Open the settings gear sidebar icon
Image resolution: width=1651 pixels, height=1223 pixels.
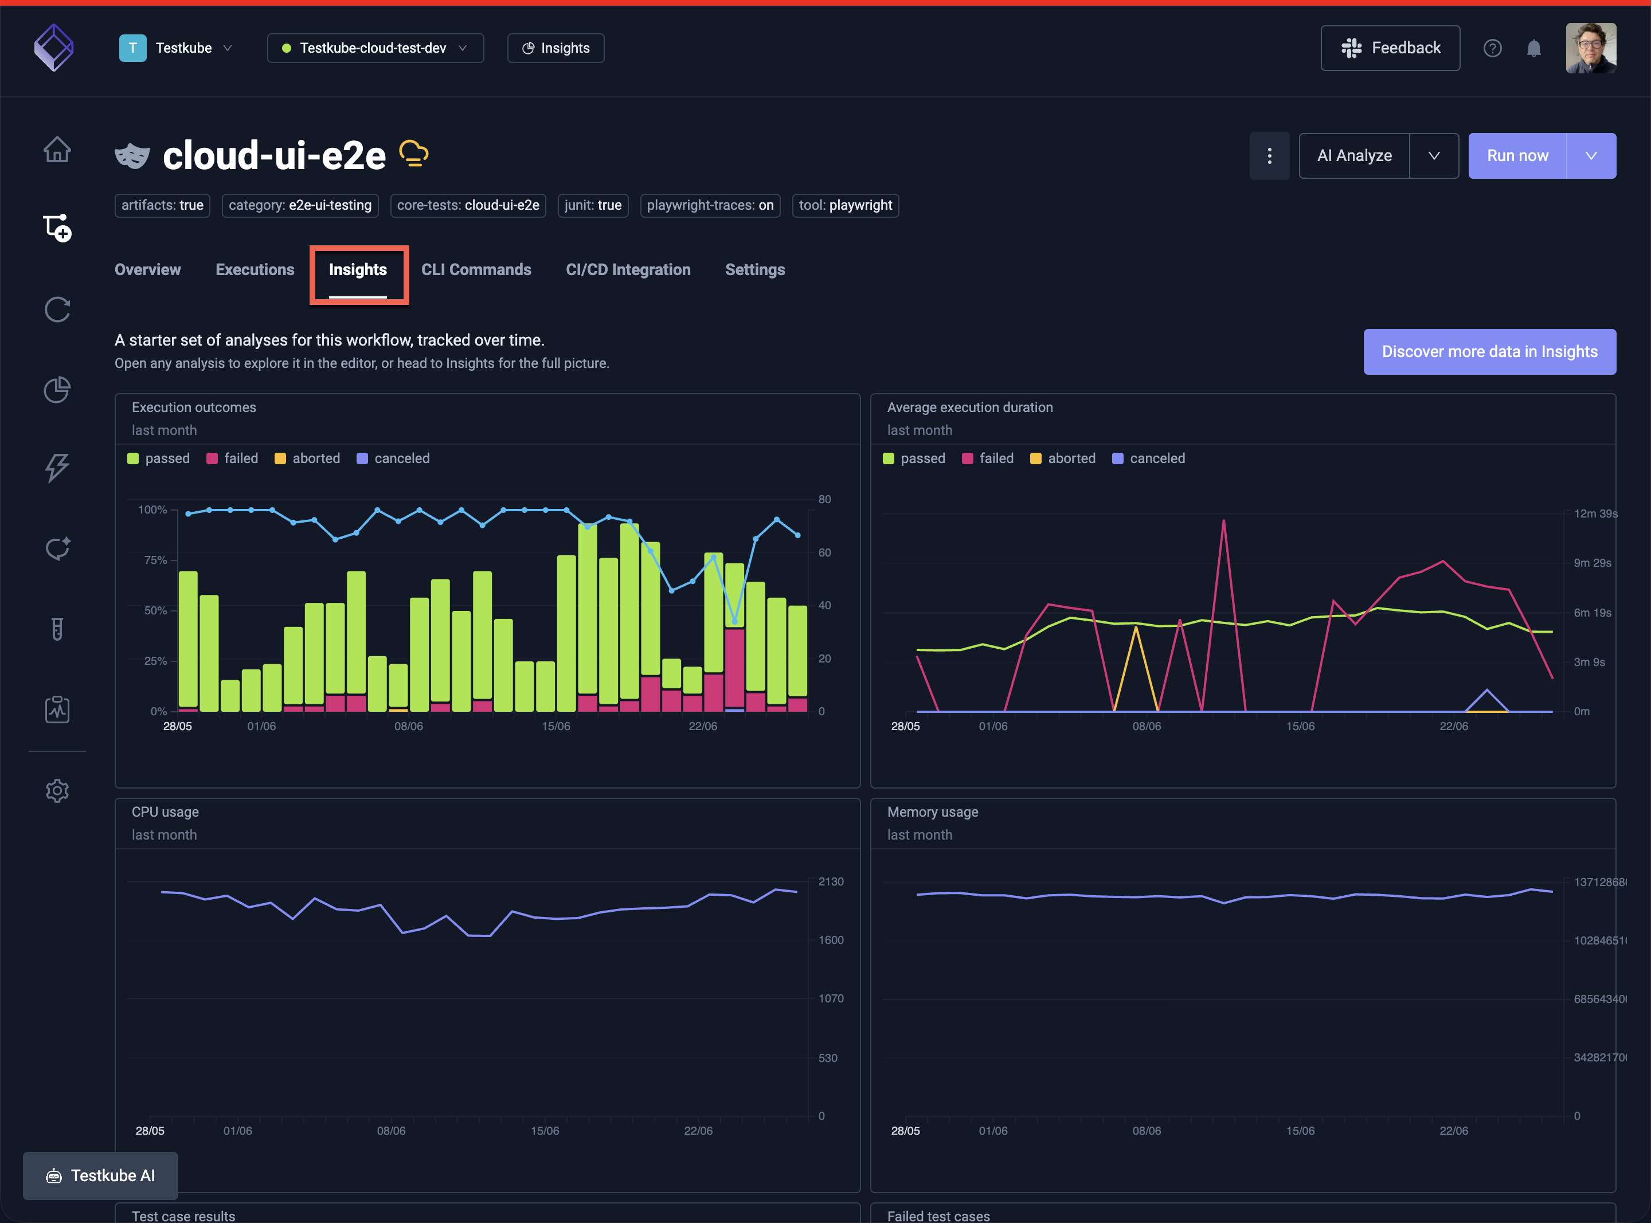[x=57, y=791]
